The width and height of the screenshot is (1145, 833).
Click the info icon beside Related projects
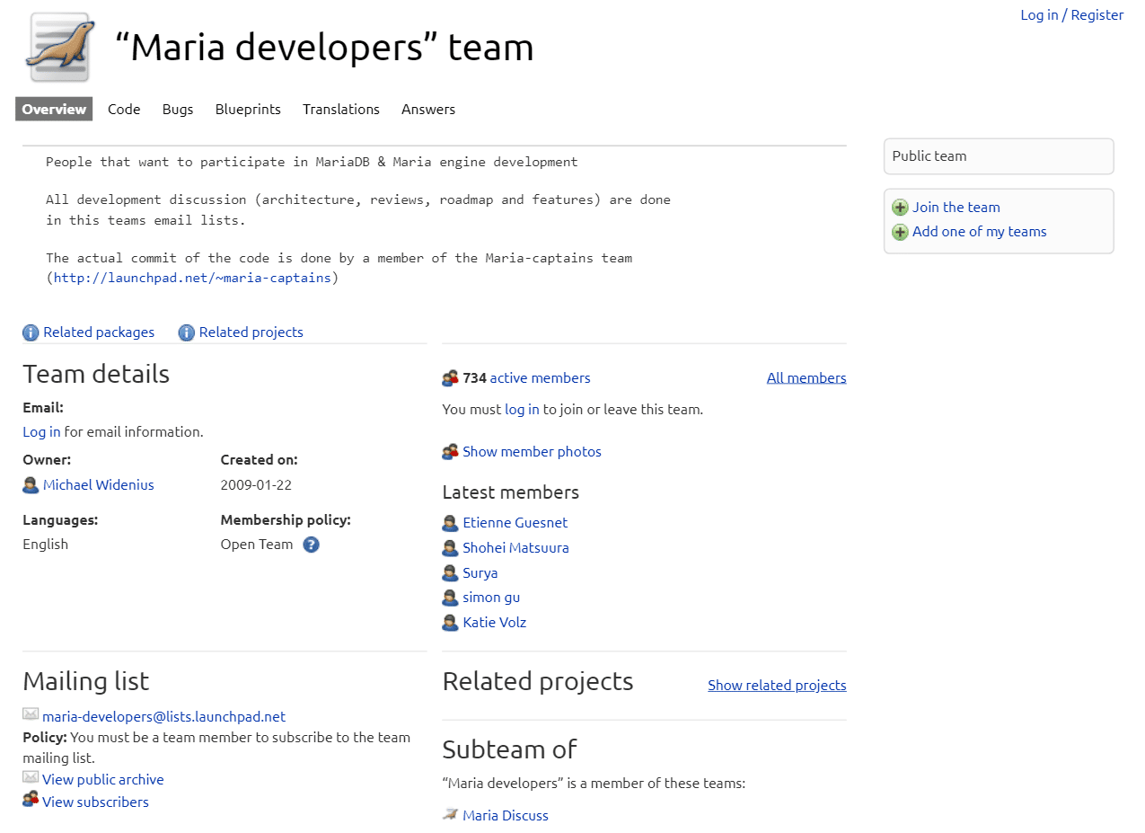pos(186,332)
